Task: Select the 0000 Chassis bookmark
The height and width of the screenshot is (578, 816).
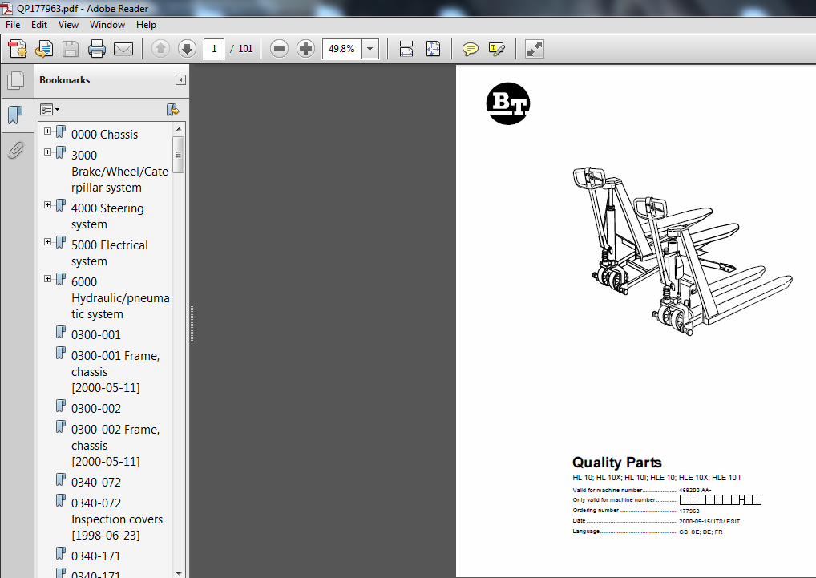Action: [x=104, y=135]
